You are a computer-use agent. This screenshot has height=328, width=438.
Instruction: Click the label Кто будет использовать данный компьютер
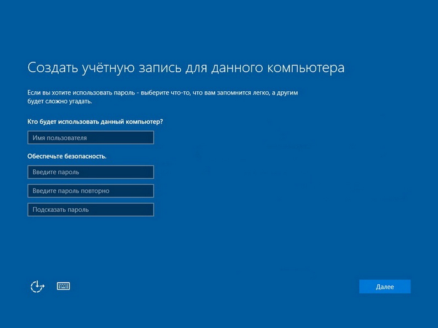pyautogui.click(x=99, y=121)
